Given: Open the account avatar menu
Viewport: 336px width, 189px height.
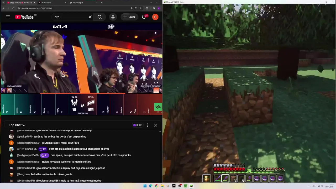Looking at the screenshot, I should pos(155,17).
